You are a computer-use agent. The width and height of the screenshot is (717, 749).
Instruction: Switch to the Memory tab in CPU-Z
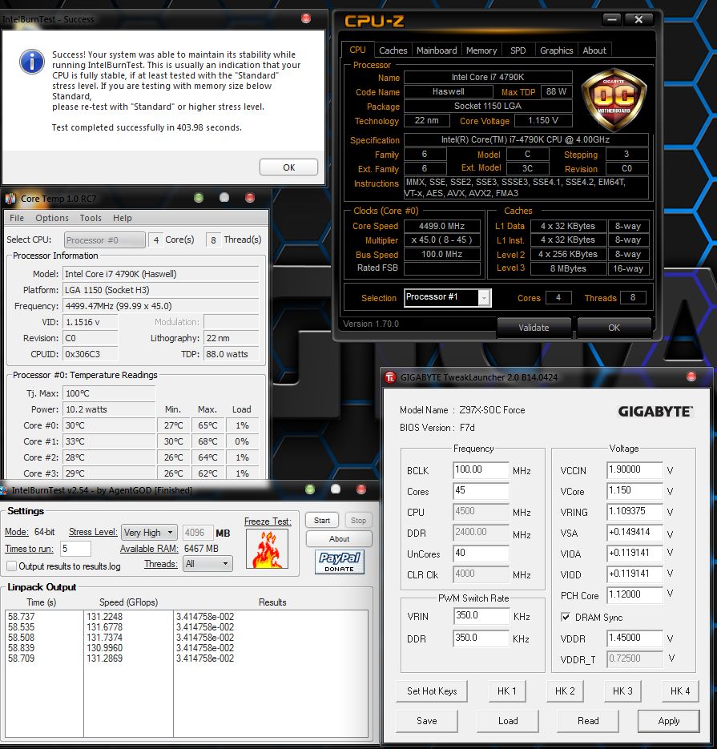[481, 50]
